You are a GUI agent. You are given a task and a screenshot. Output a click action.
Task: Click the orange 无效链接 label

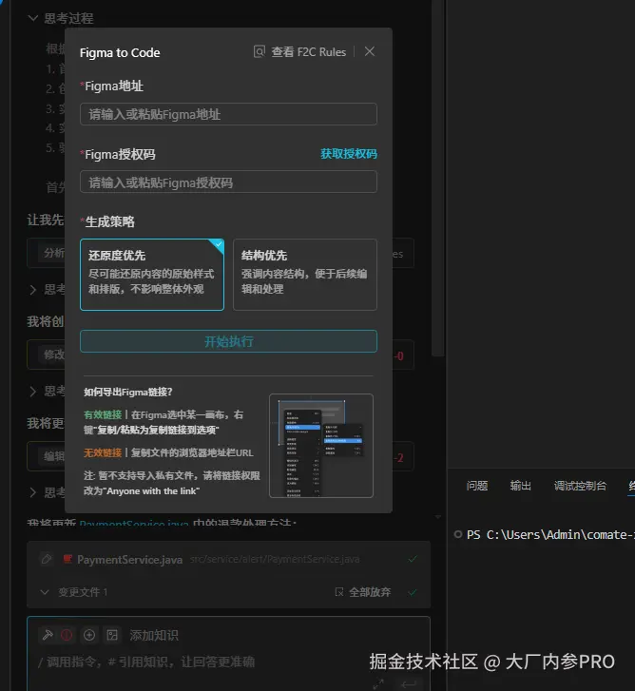point(103,452)
